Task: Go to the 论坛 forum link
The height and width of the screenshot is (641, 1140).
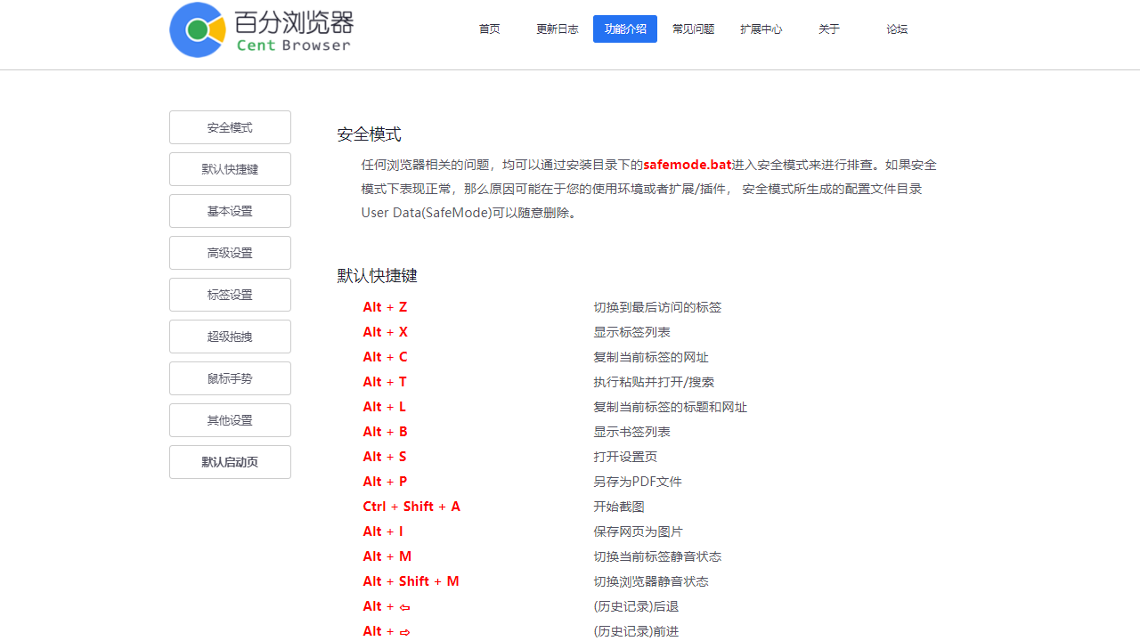Action: coord(896,28)
